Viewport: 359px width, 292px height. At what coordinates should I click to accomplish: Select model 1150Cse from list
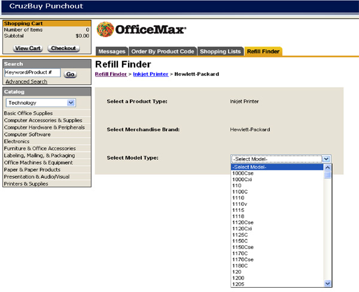[x=277, y=247]
